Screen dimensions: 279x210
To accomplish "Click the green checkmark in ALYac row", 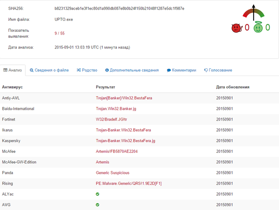I will [98, 194].
